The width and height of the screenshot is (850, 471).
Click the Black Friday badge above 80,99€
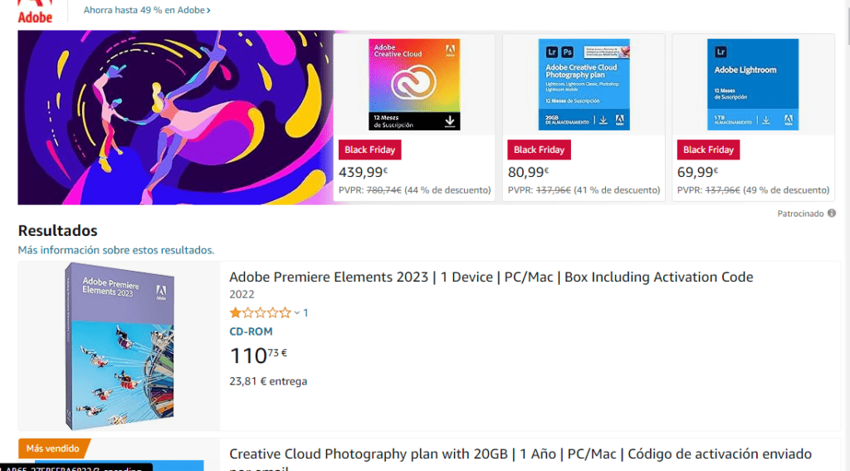(x=539, y=150)
